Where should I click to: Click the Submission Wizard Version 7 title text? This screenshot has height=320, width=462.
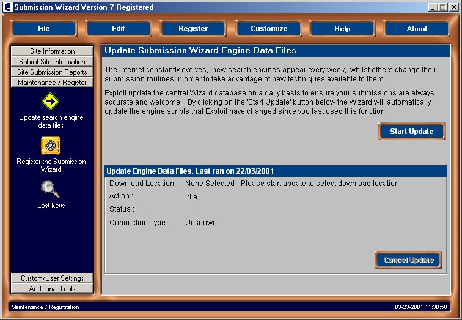pos(84,7)
